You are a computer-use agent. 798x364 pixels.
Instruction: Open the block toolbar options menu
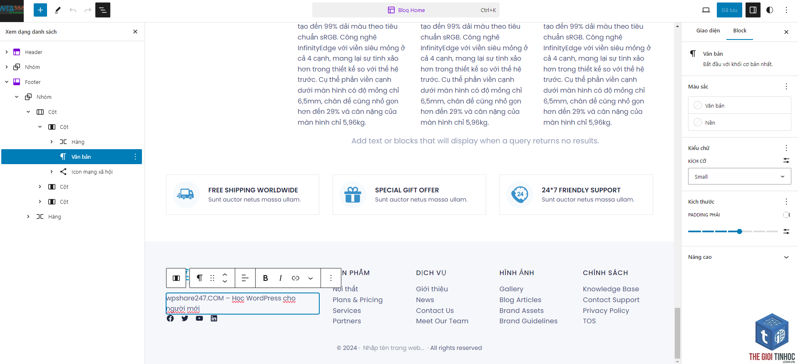point(331,278)
